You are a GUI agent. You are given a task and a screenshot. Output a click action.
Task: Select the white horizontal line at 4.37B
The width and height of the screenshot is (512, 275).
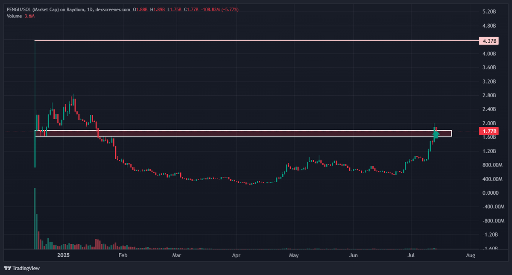tap(257, 41)
